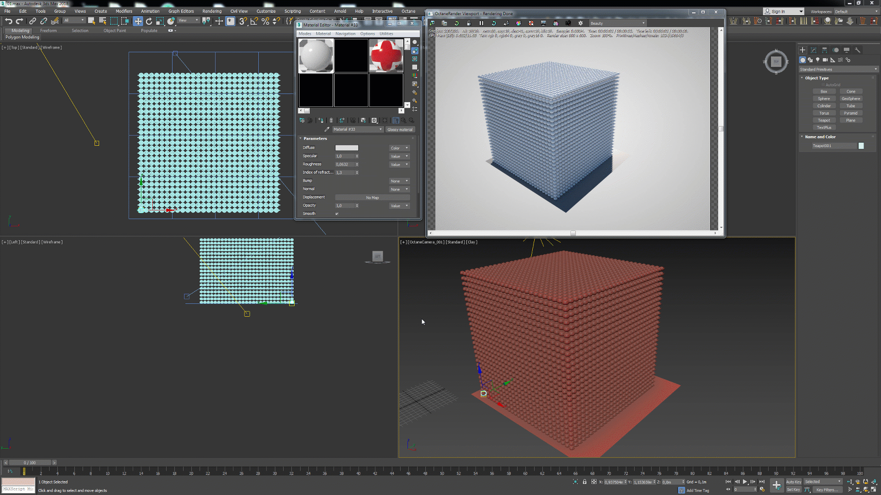The width and height of the screenshot is (881, 495).
Task: Toggle the Angle Snap icon
Action: (x=254, y=21)
